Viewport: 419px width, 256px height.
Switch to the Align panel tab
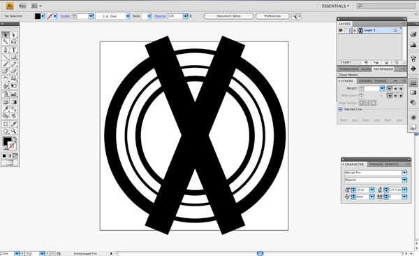(366, 69)
